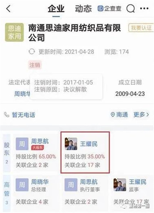
Task: Switch to the 企业 tab
Action: coord(56,9)
